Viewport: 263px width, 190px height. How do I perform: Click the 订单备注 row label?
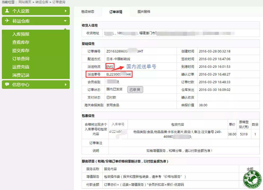(96, 143)
